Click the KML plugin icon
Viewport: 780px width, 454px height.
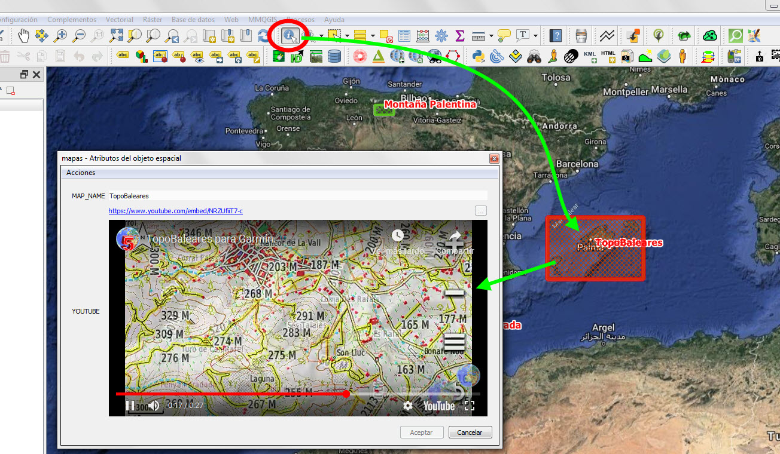[x=590, y=56]
